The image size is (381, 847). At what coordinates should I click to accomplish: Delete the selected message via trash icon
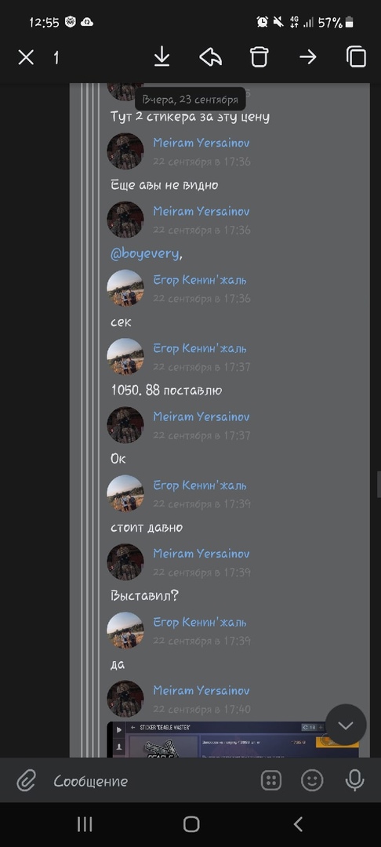tap(259, 56)
